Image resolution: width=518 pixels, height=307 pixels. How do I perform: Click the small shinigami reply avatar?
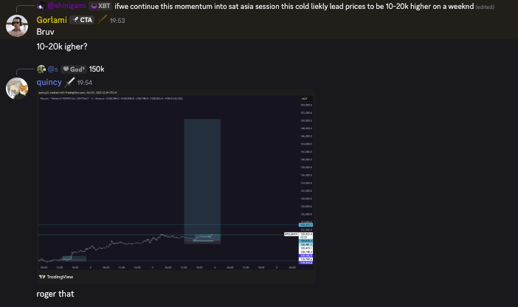41,6
